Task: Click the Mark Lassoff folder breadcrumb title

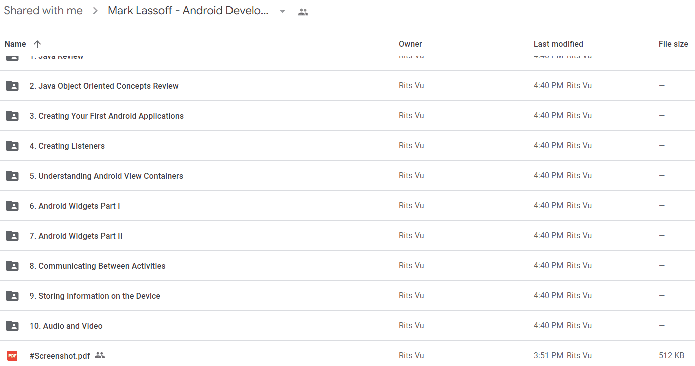Action: click(x=188, y=11)
